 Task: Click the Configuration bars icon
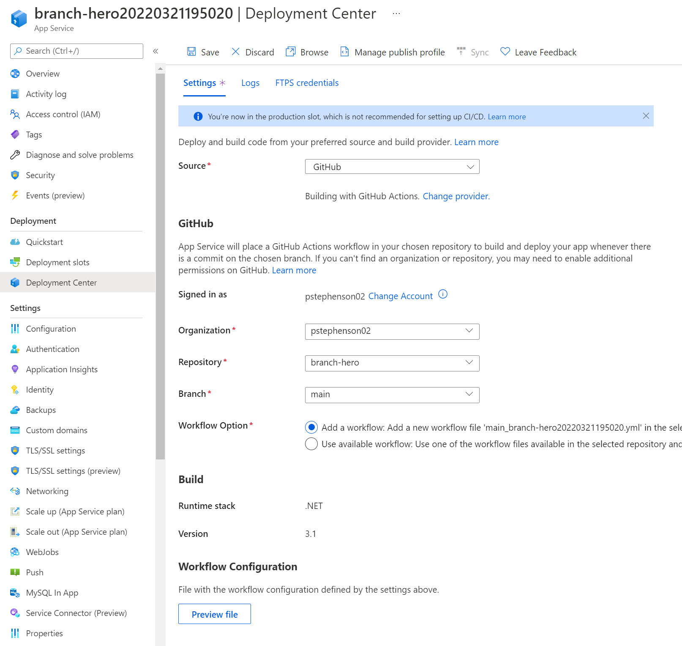click(x=15, y=329)
